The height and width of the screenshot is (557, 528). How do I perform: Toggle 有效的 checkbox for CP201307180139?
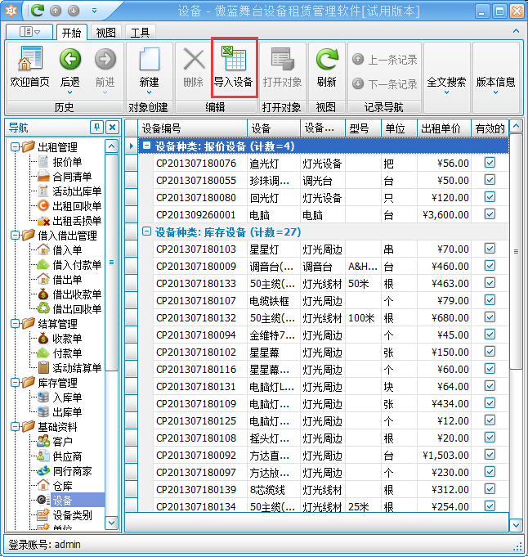coord(490,489)
